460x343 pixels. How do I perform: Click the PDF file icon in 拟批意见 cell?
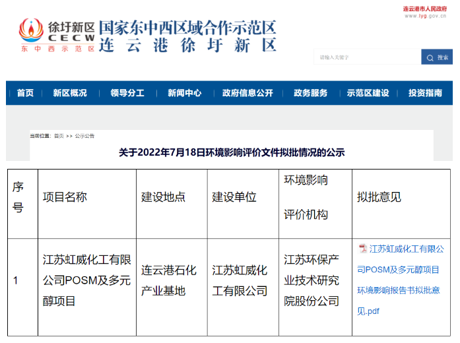tap(362, 249)
